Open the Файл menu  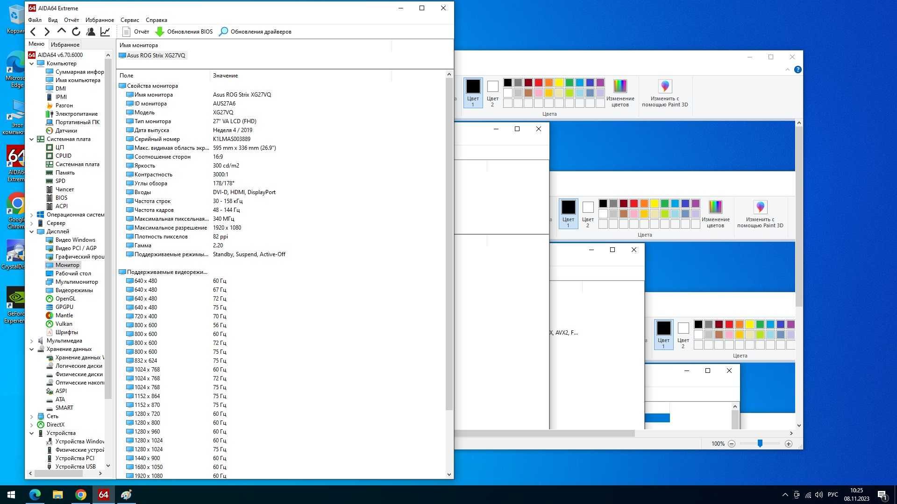[35, 20]
